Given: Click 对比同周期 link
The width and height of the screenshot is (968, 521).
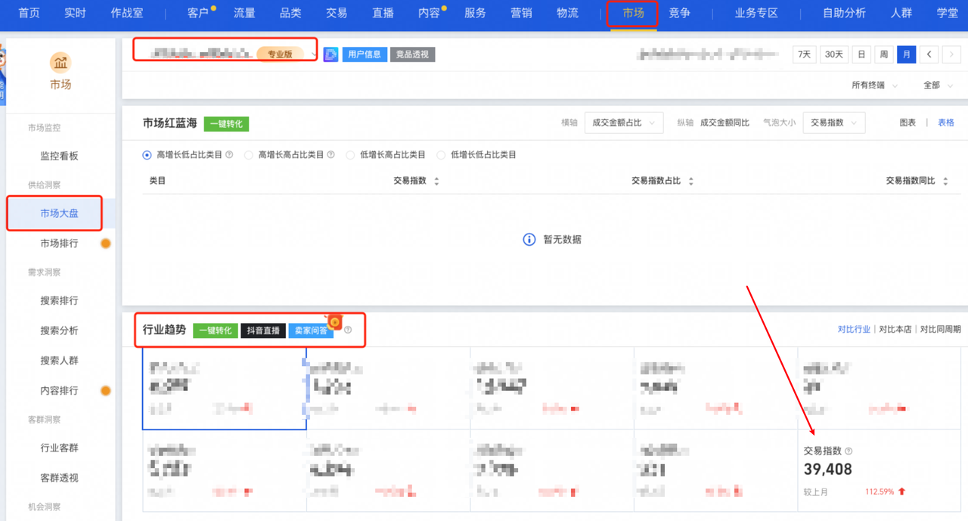Looking at the screenshot, I should point(941,330).
